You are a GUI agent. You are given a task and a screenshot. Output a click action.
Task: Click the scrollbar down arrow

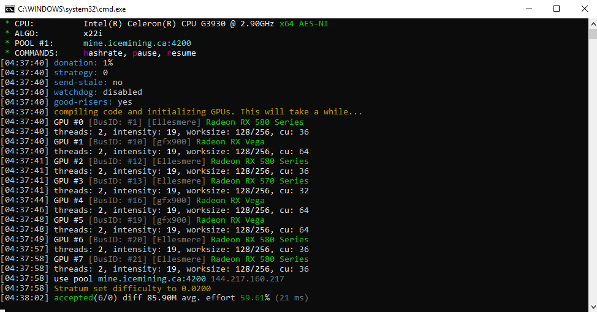[592, 306]
